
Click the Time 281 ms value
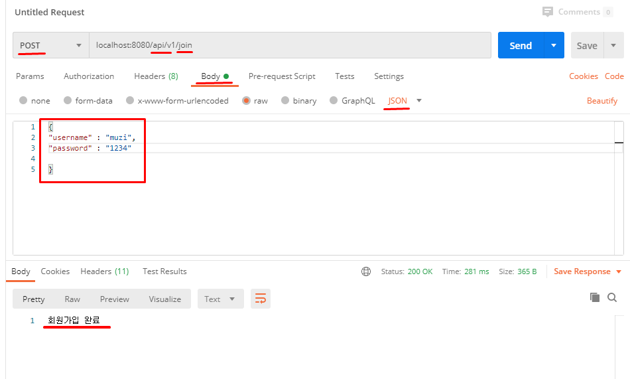click(x=477, y=271)
